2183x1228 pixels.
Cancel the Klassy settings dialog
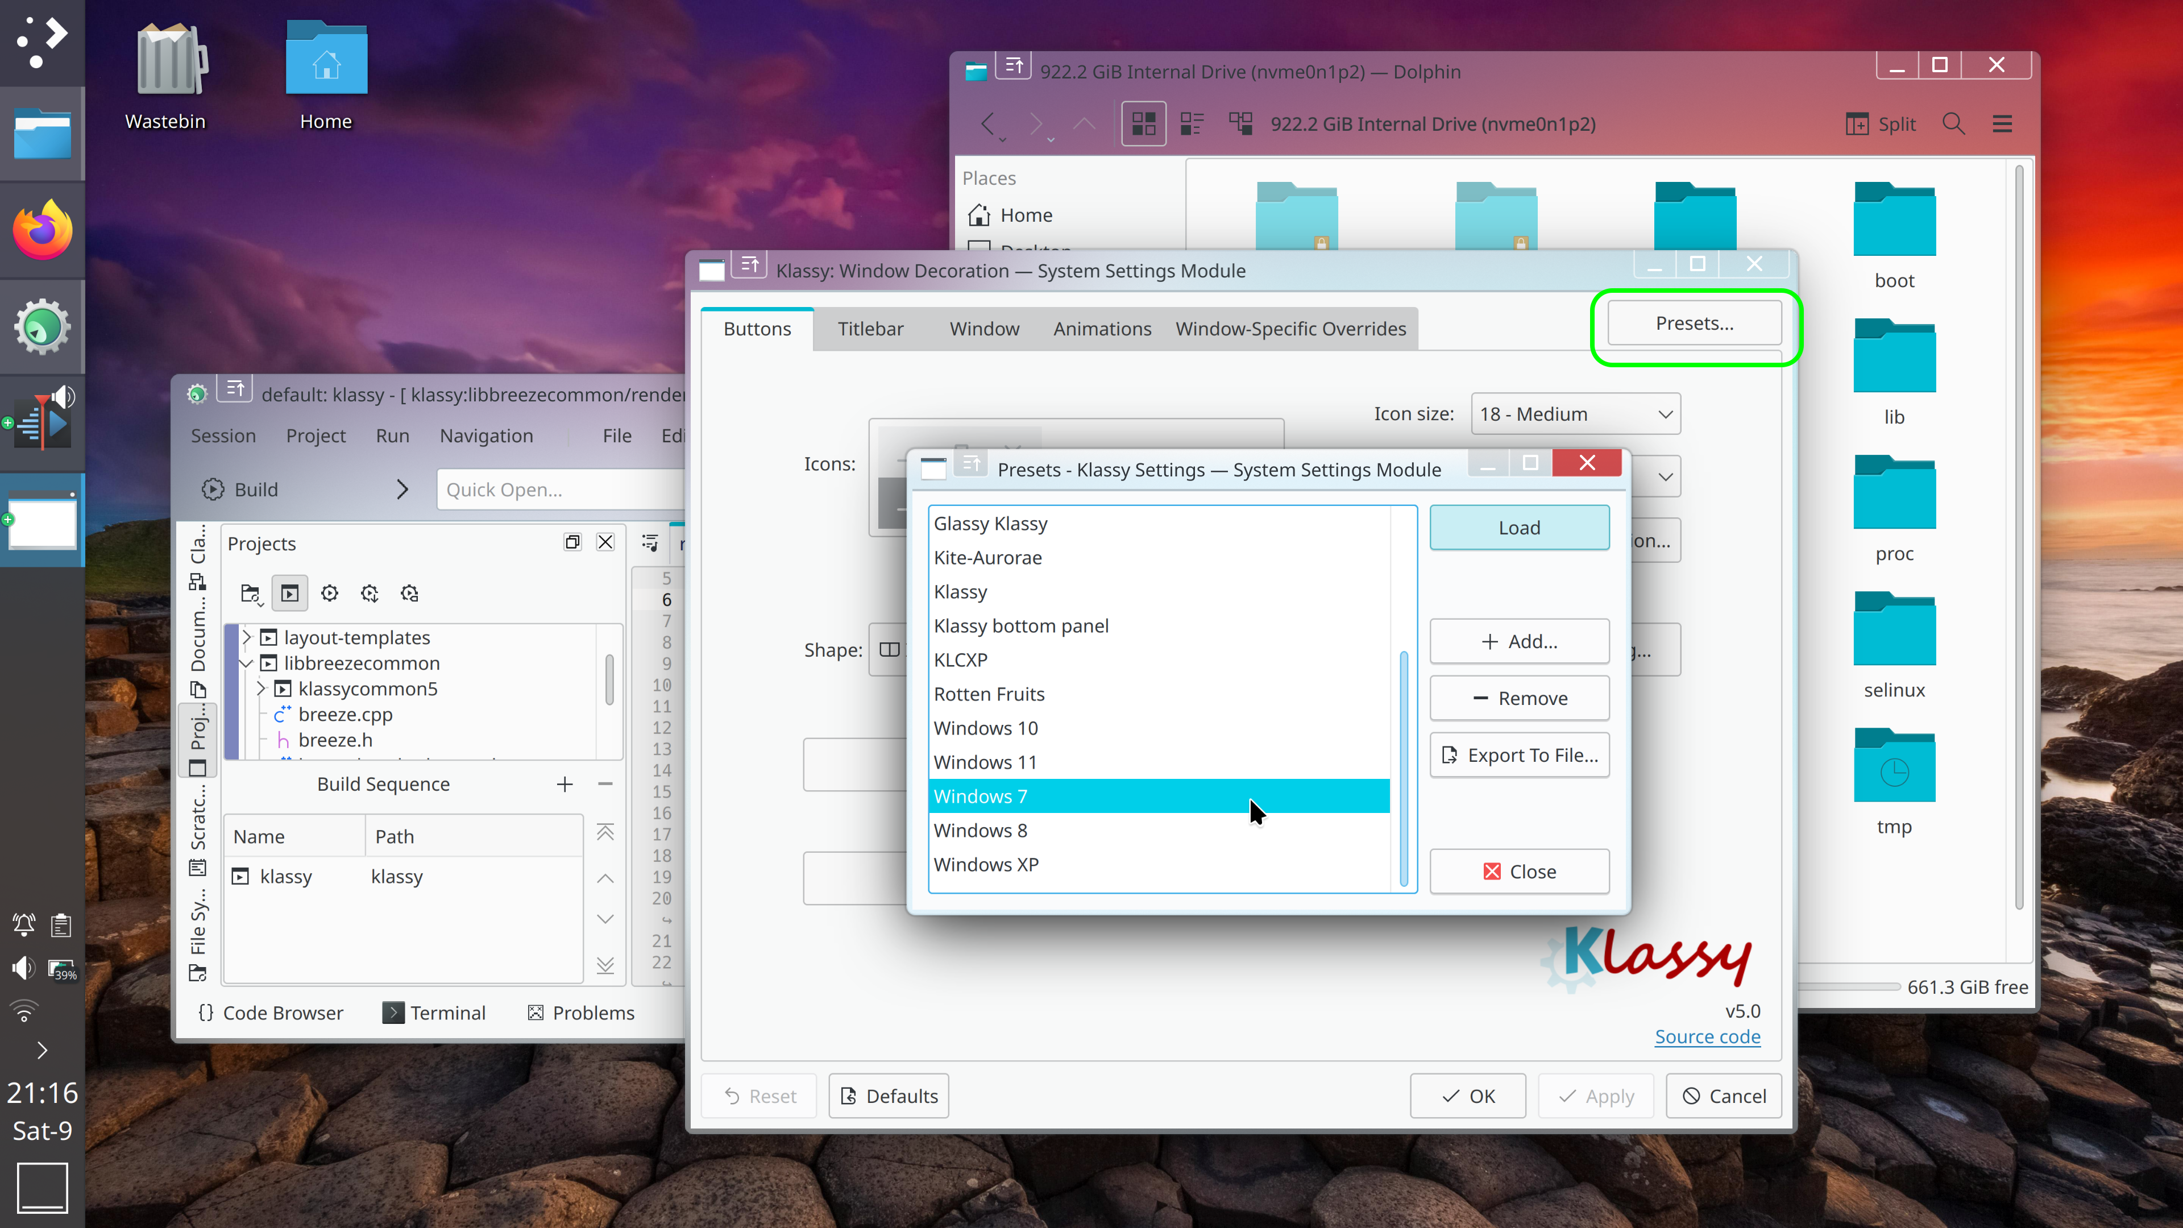tap(1724, 1096)
